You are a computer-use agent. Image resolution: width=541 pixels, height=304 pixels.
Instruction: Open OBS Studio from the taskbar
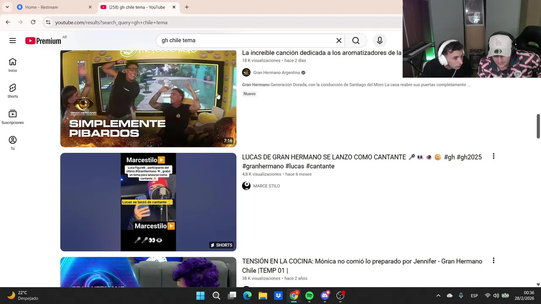tap(340, 296)
